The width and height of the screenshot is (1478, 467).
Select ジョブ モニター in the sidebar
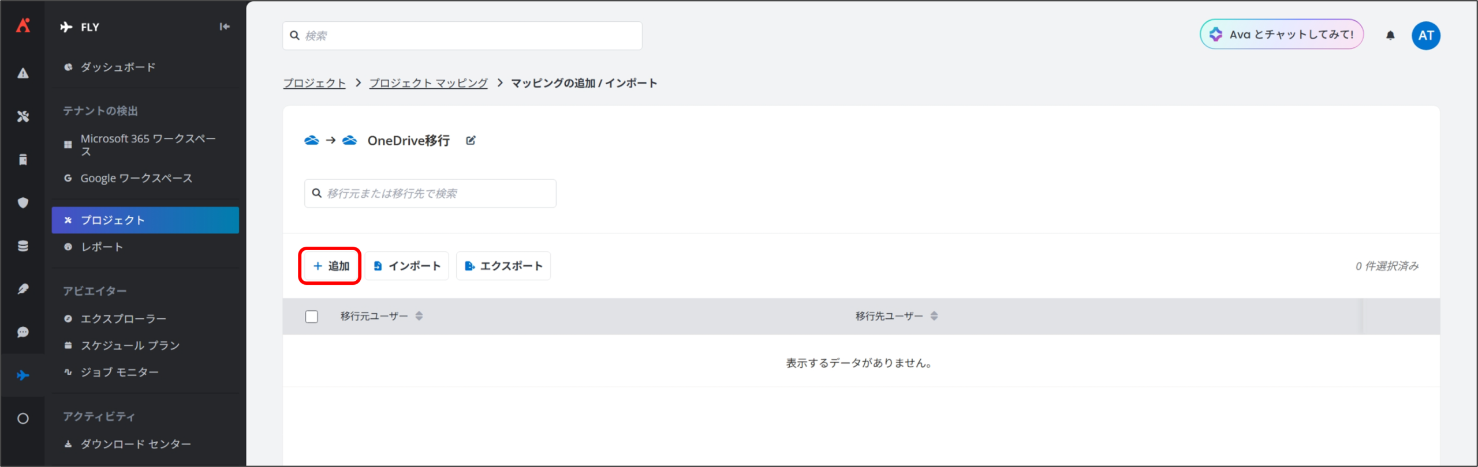120,372
